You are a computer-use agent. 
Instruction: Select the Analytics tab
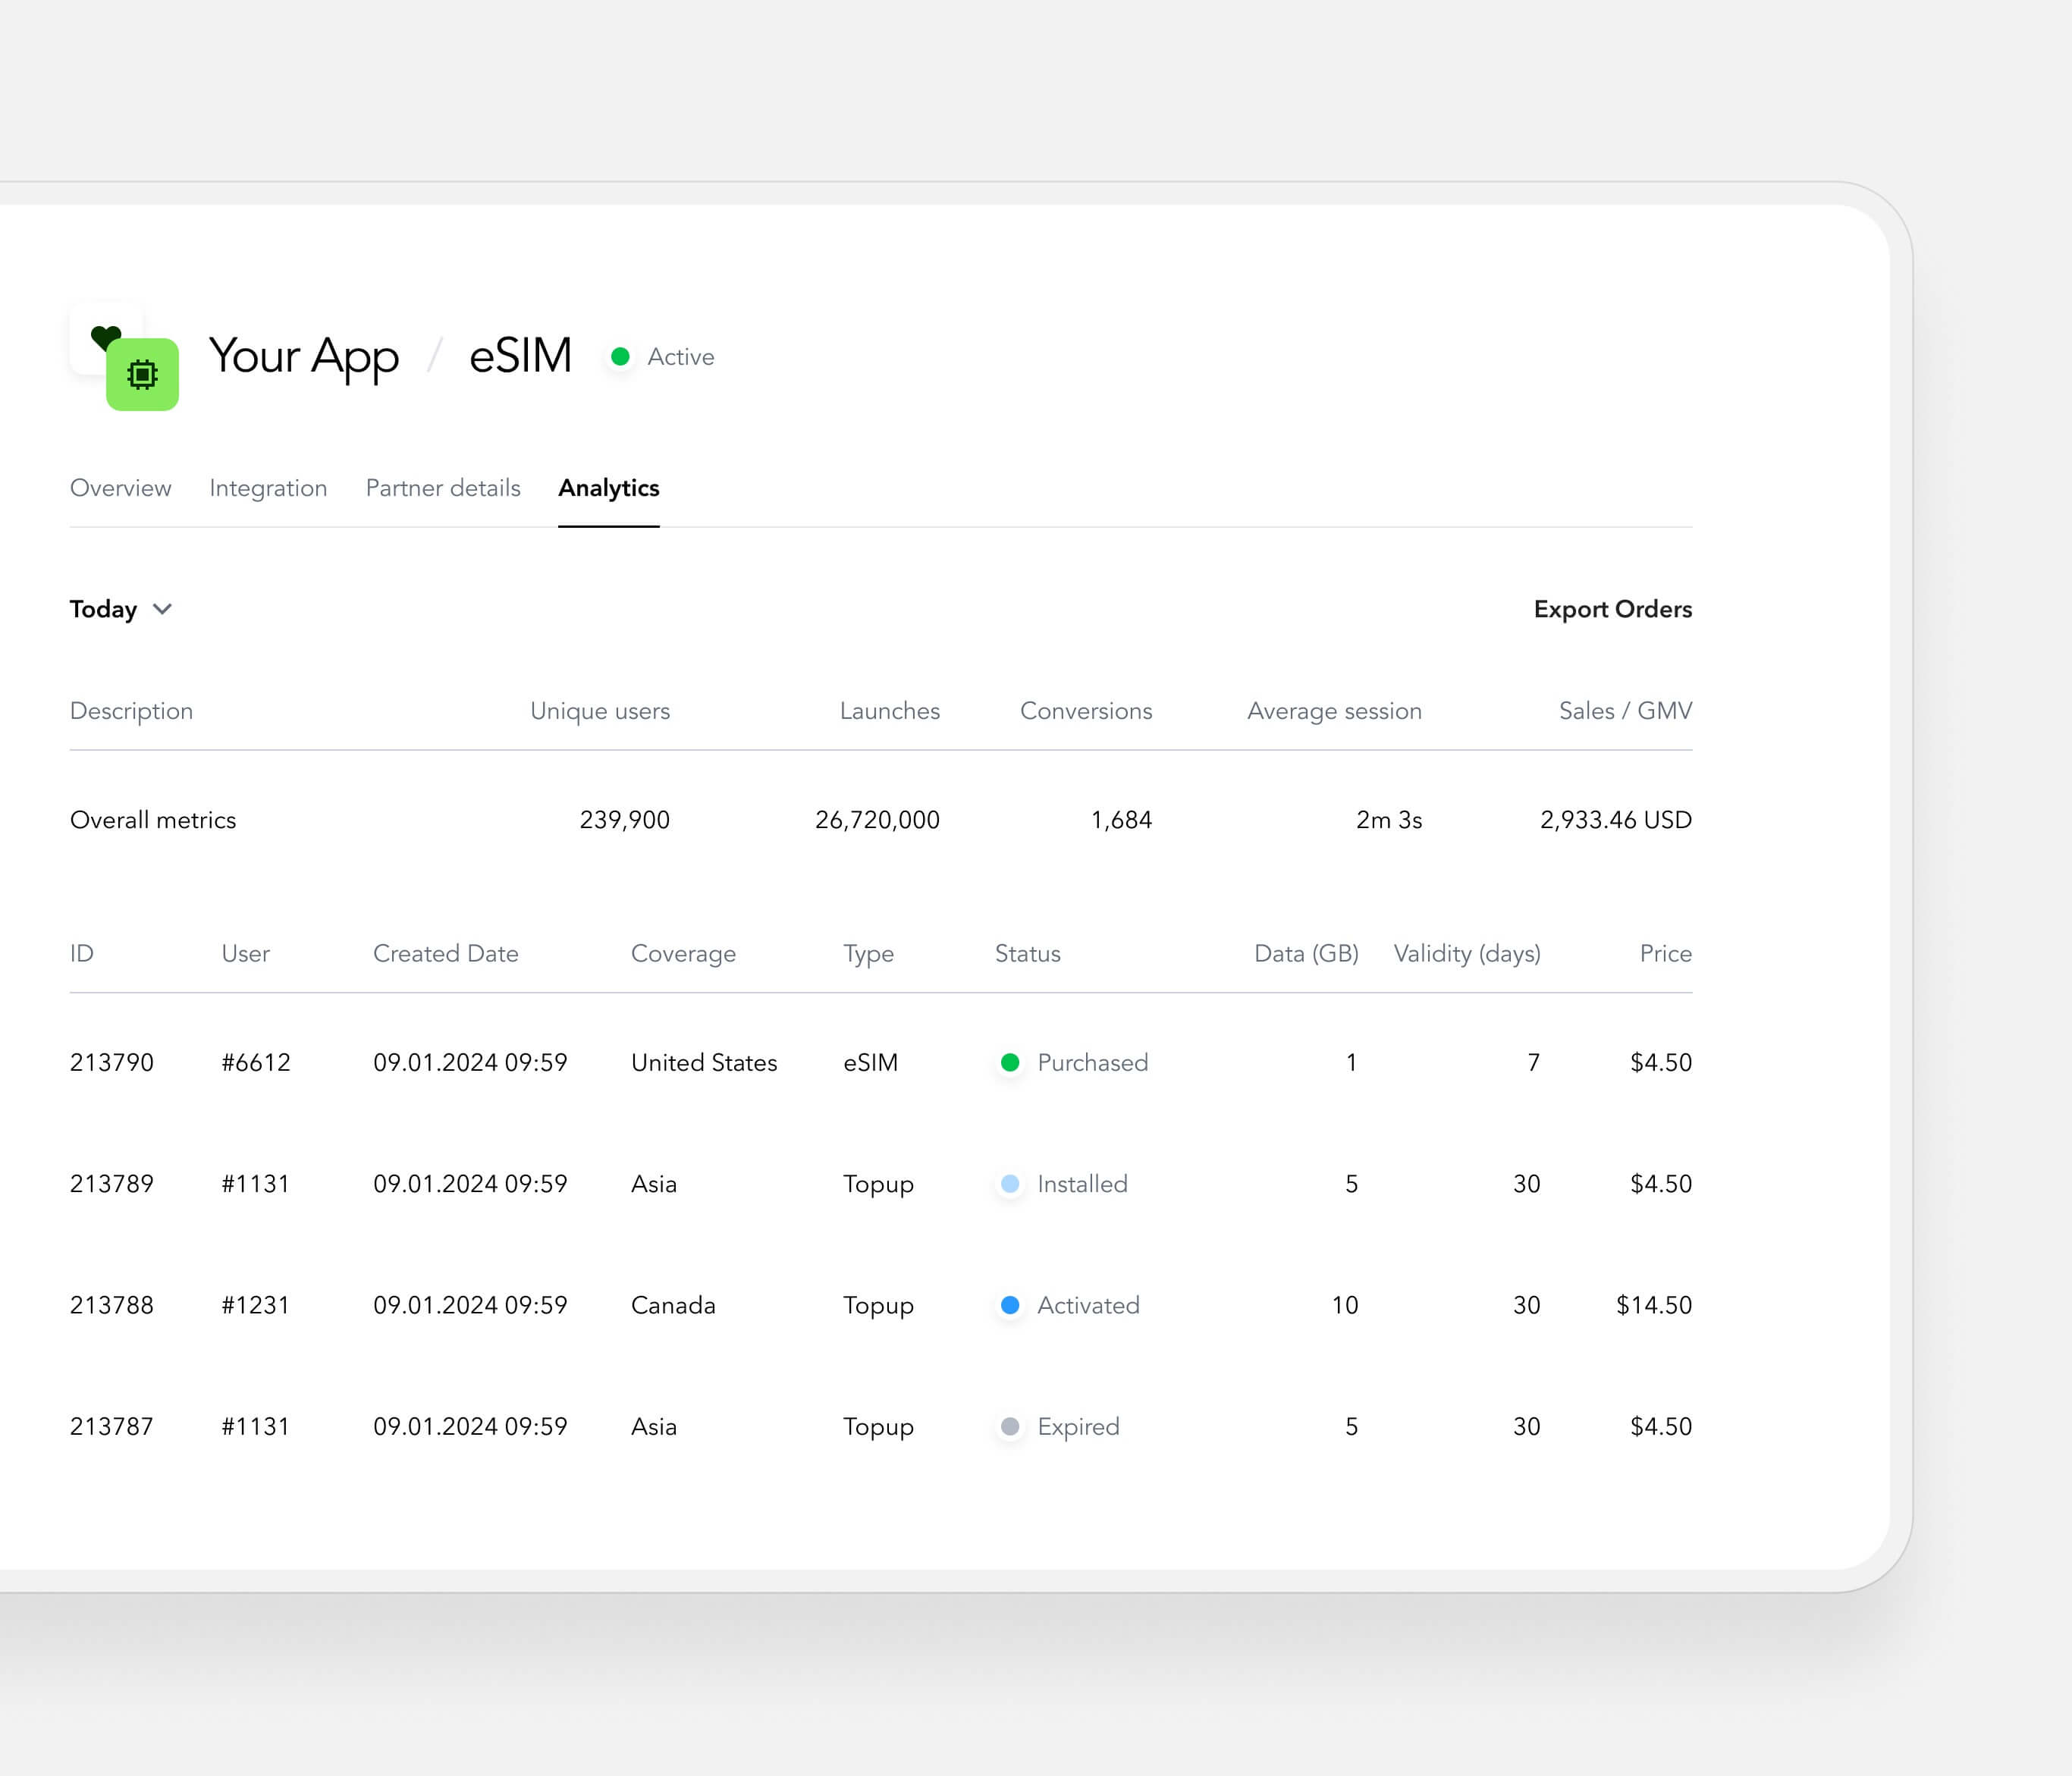[x=608, y=488]
